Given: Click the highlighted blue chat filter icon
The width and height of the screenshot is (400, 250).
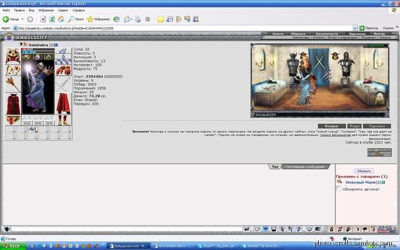Looking at the screenshot, I should (x=265, y=229).
